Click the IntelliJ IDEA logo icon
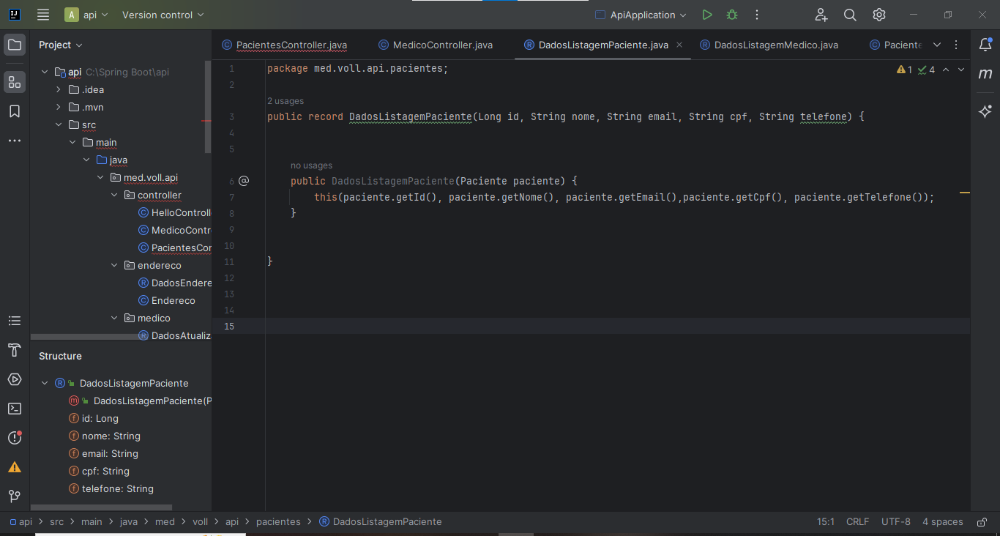This screenshot has width=1000, height=536. point(15,15)
